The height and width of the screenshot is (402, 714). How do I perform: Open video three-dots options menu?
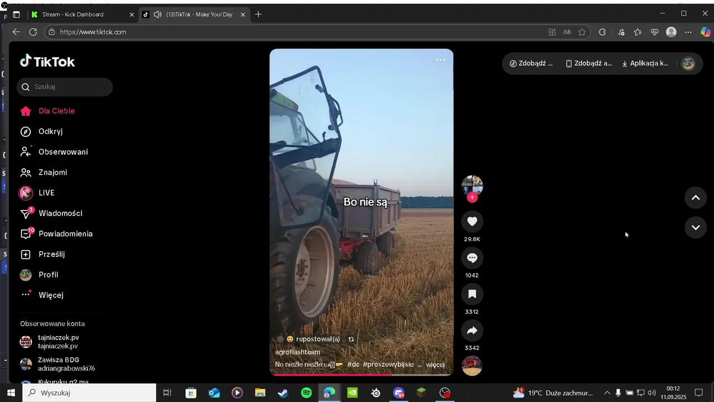point(441,60)
